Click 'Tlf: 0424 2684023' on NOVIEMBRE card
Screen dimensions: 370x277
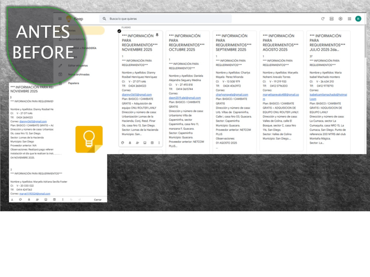[134, 86]
